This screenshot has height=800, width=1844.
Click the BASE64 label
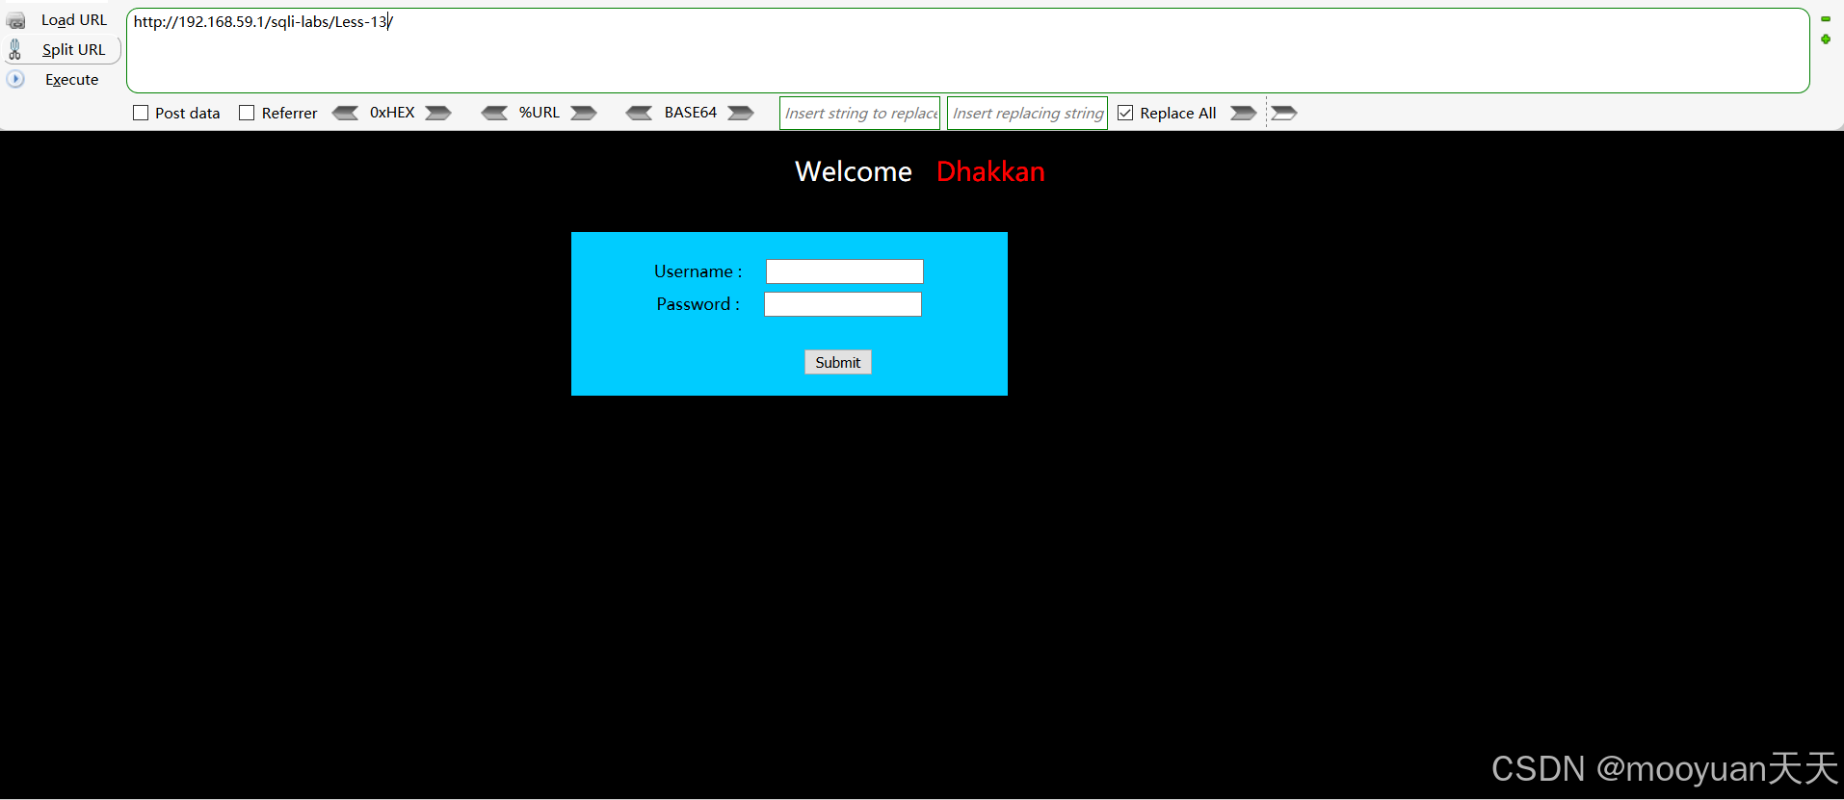point(691,113)
